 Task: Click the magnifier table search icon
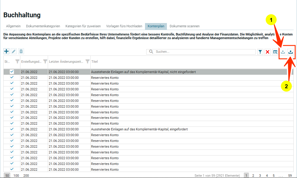[x=275, y=52]
